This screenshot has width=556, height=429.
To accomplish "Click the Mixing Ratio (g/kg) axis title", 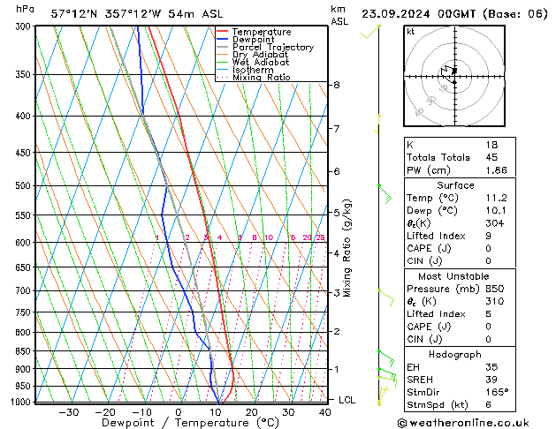I will tap(347, 248).
